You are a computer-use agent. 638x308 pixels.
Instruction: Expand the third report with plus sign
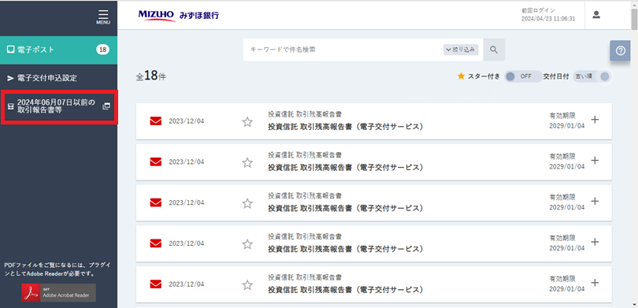coord(595,201)
